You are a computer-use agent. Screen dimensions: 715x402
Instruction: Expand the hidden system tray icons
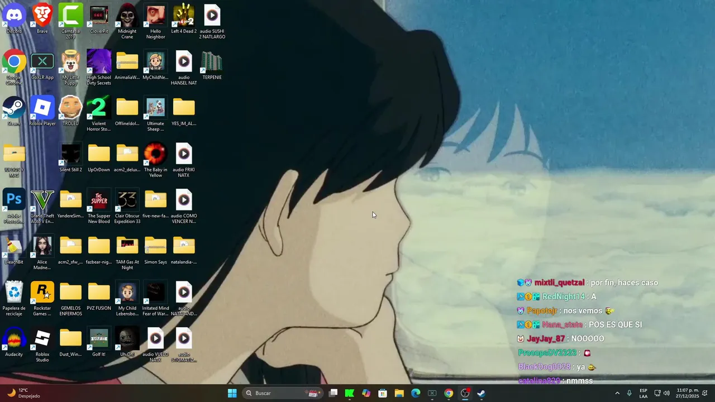617,393
